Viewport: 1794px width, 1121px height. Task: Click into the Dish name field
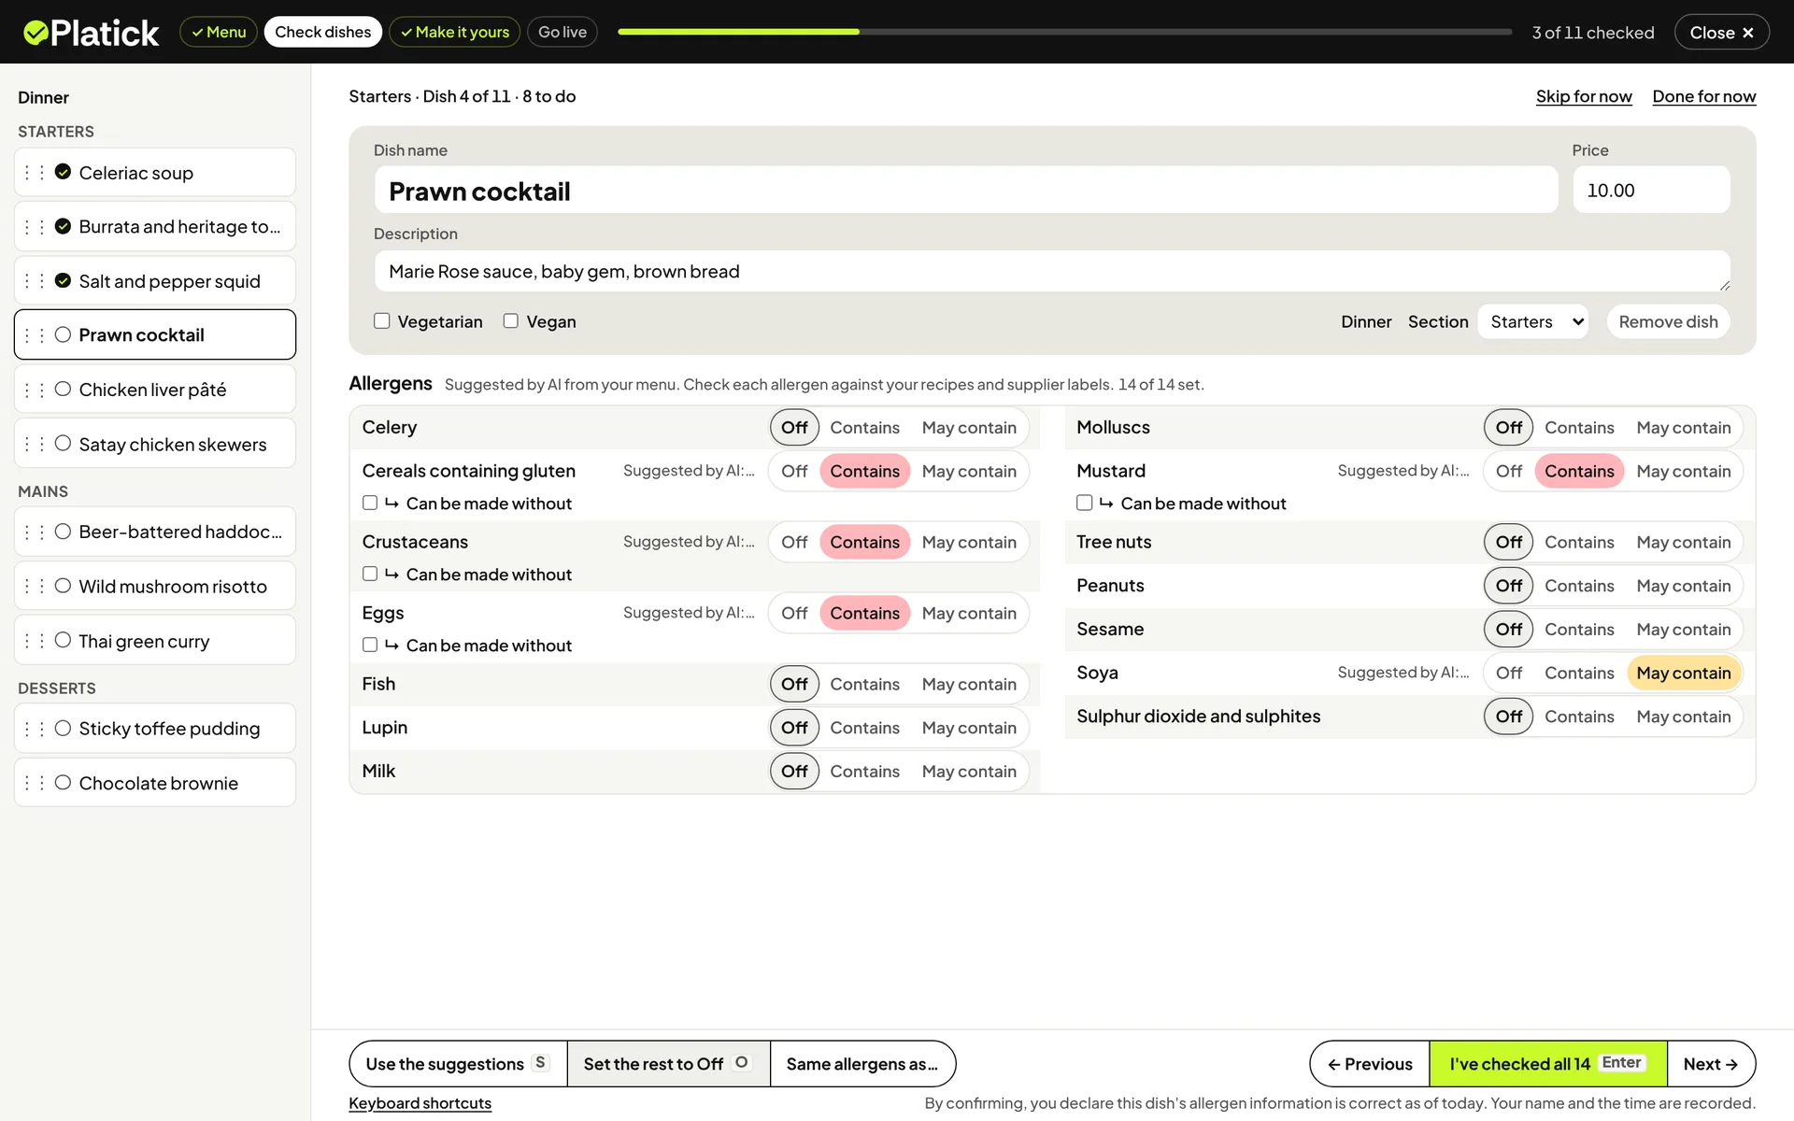click(966, 191)
